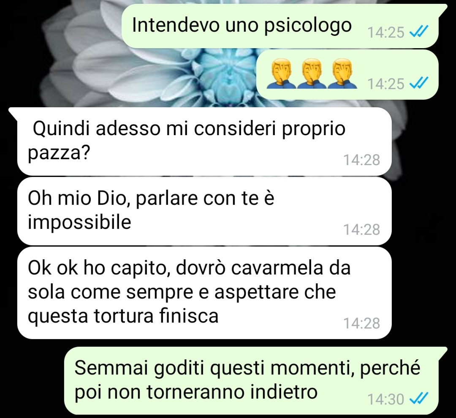456x418 pixels.
Task: Click the double-check ticks beside 'Intendevo uno psicologo'
Action: 419,32
